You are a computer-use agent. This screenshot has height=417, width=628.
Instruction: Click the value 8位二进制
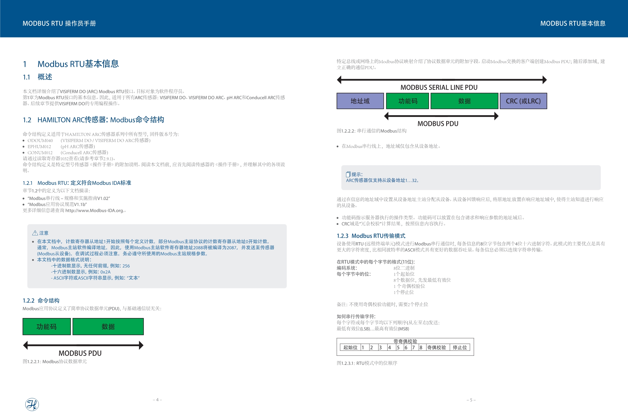click(x=404, y=268)
